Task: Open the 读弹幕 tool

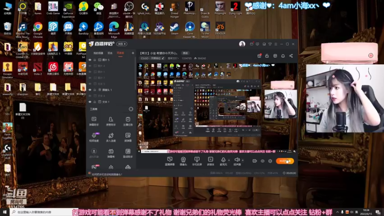Action: 128,137
